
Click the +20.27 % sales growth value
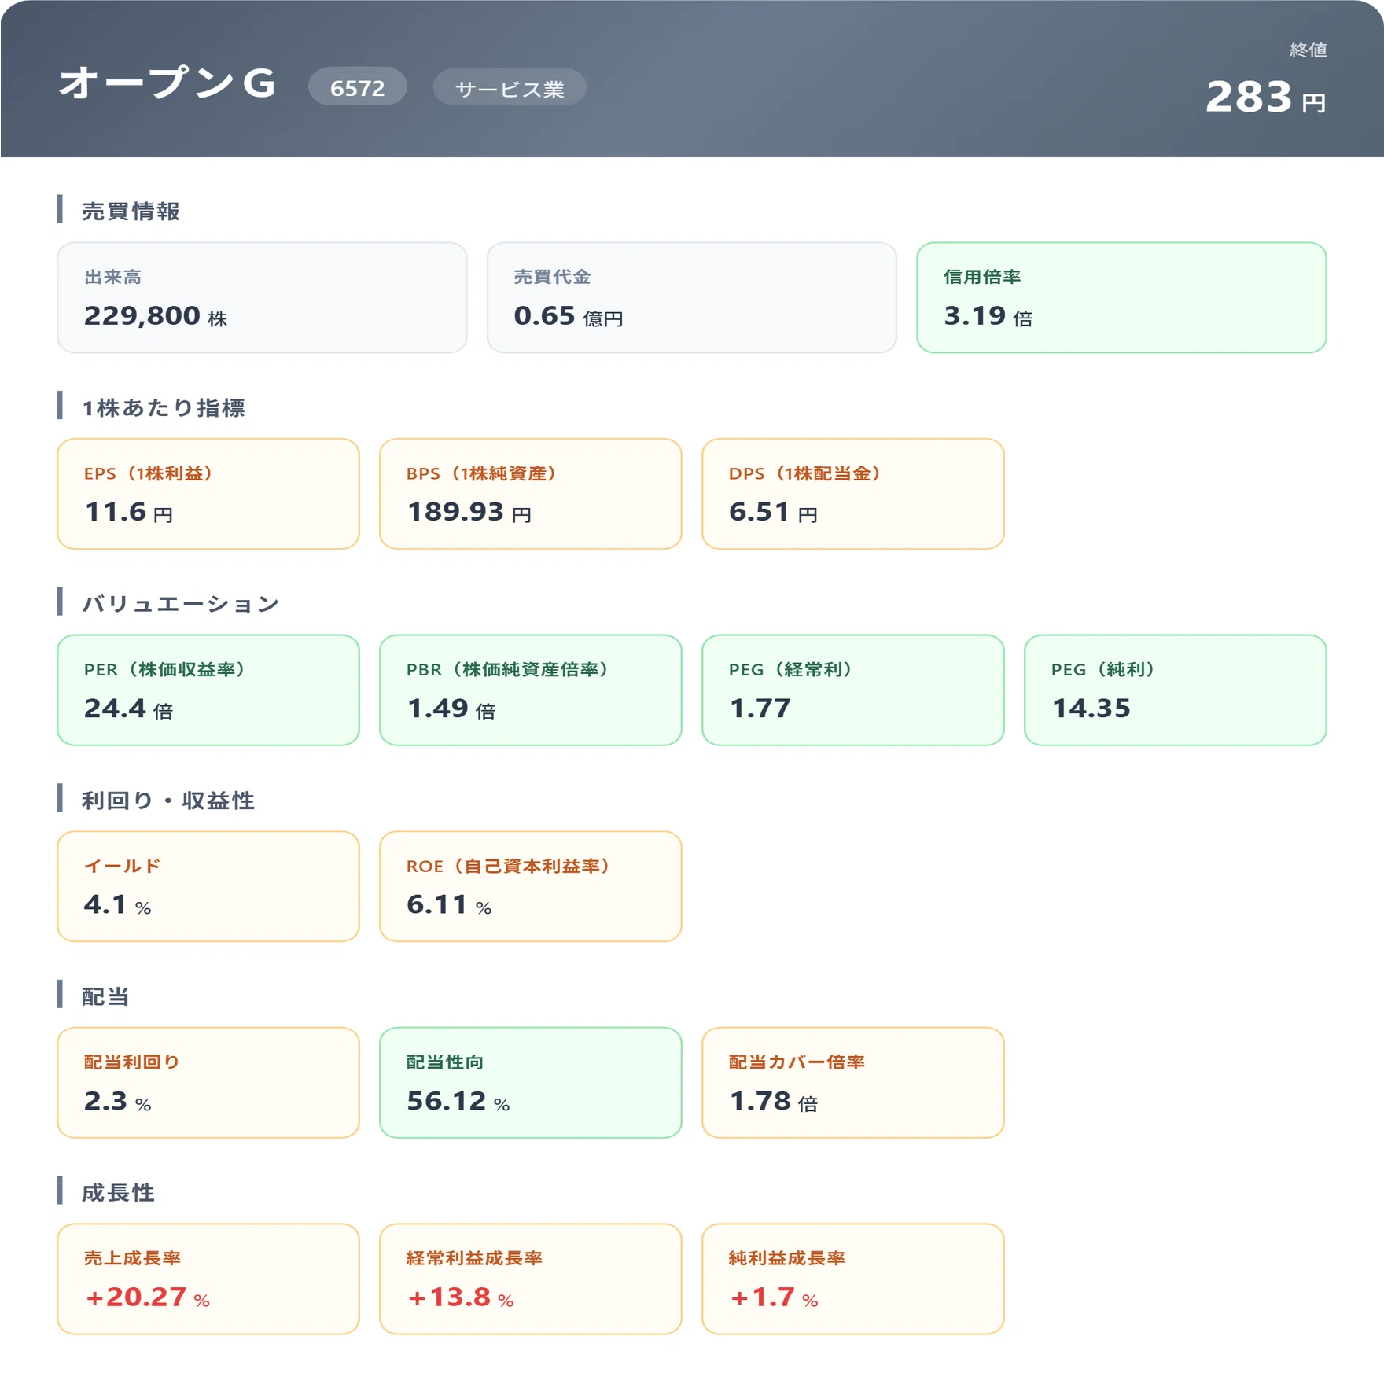click(x=147, y=1297)
